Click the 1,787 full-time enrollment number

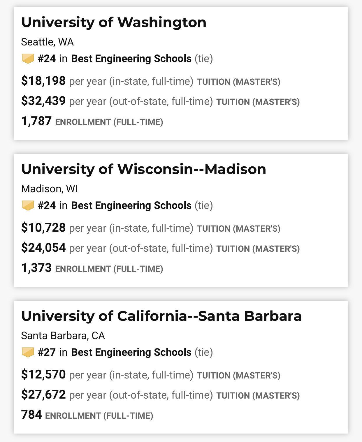click(x=36, y=121)
